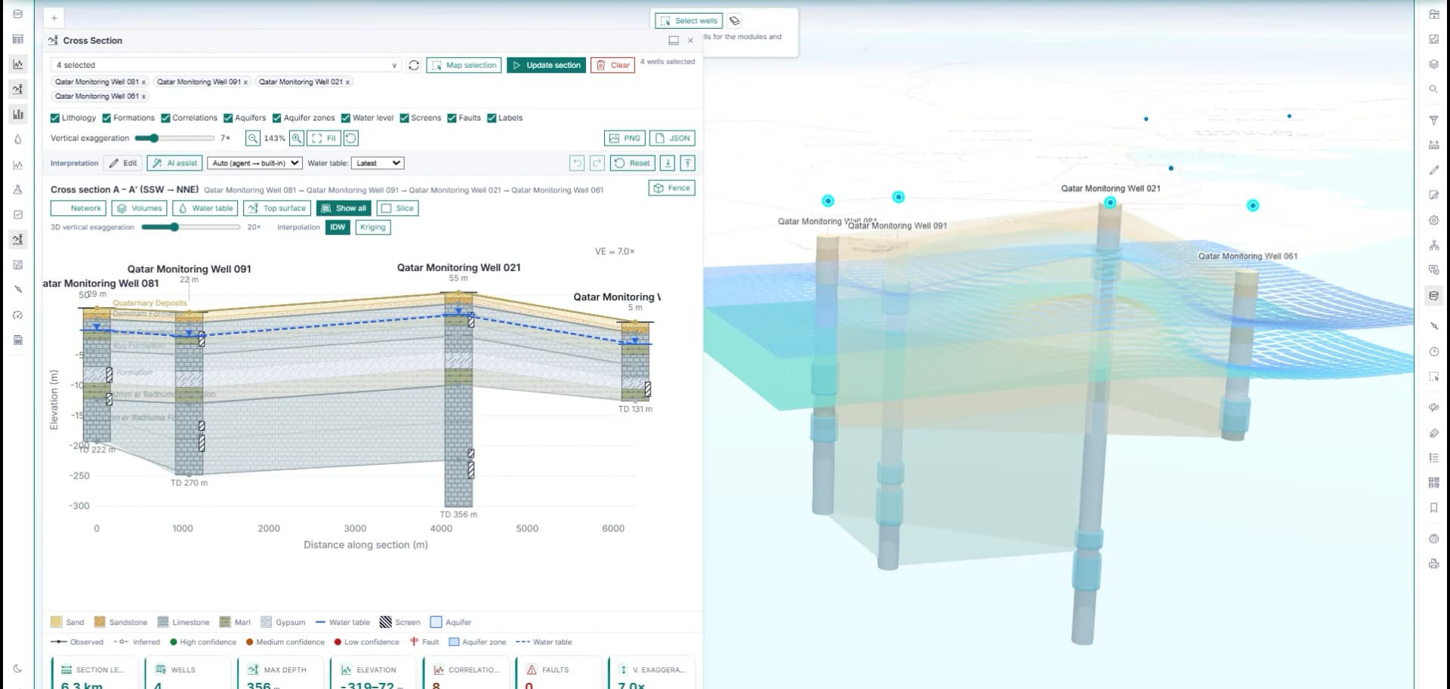This screenshot has width=1450, height=689.
Task: Click the search icon in right sidebar
Action: 1433,89
